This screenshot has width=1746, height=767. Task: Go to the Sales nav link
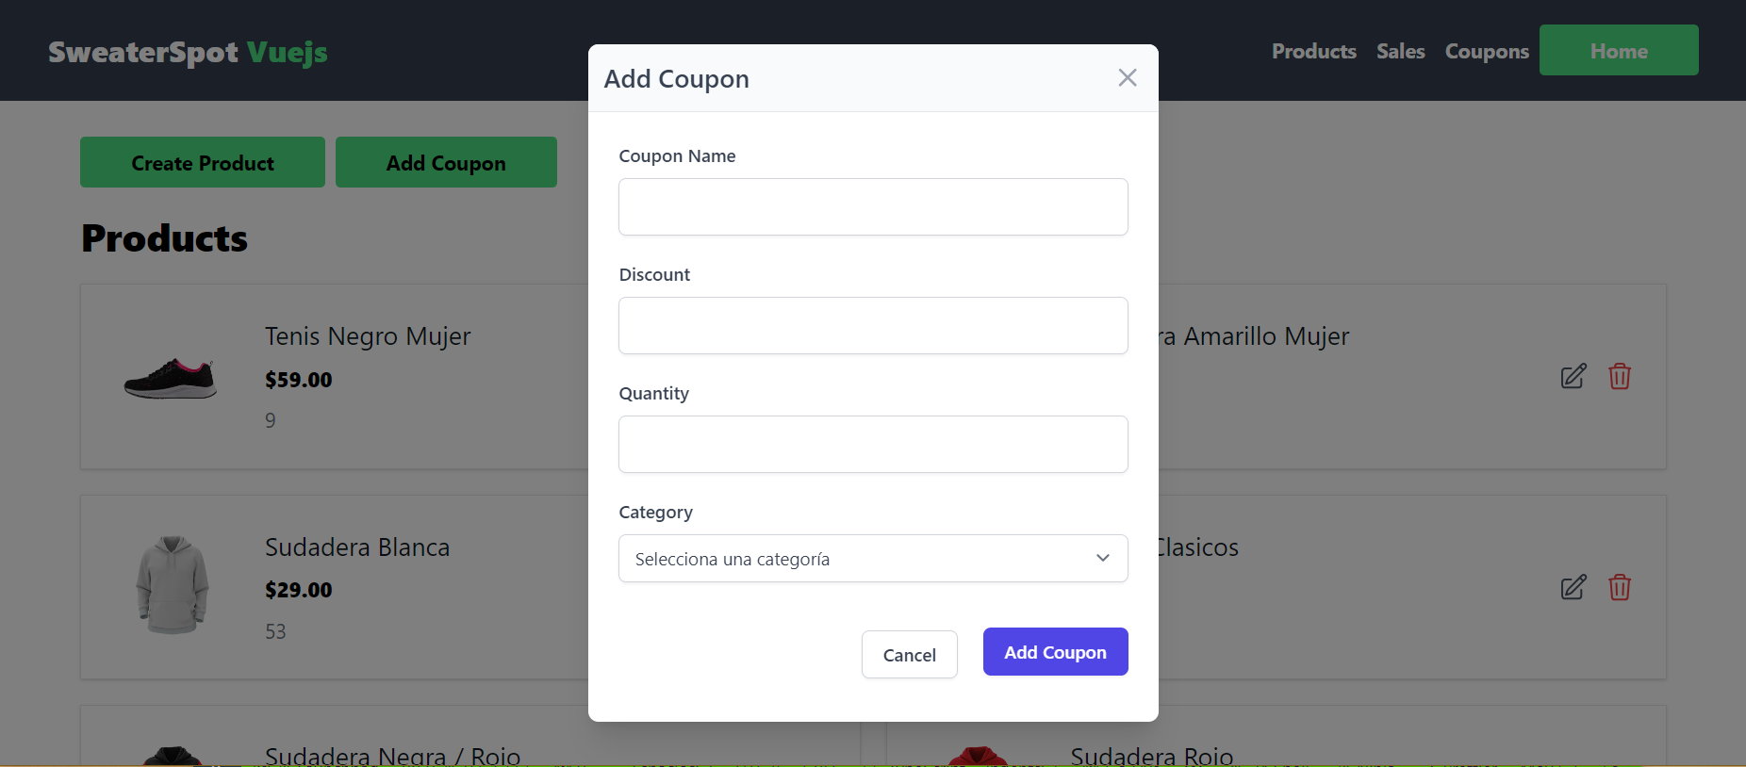[x=1401, y=52]
